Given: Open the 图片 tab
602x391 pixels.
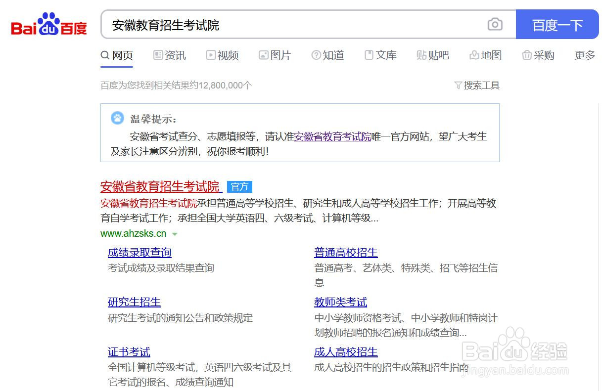Looking at the screenshot, I should (275, 55).
